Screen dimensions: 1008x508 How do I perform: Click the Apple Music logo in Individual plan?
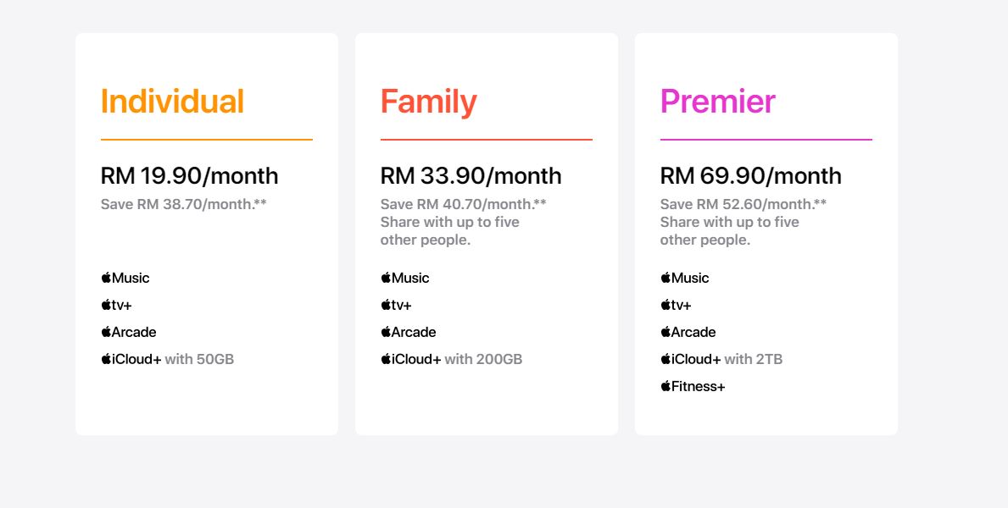pyautogui.click(x=125, y=278)
